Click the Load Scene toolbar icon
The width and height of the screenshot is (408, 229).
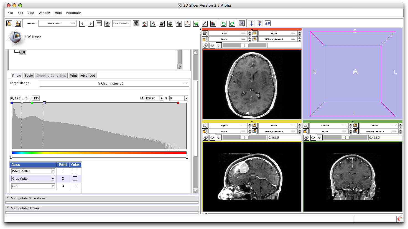pyautogui.click(x=9, y=23)
